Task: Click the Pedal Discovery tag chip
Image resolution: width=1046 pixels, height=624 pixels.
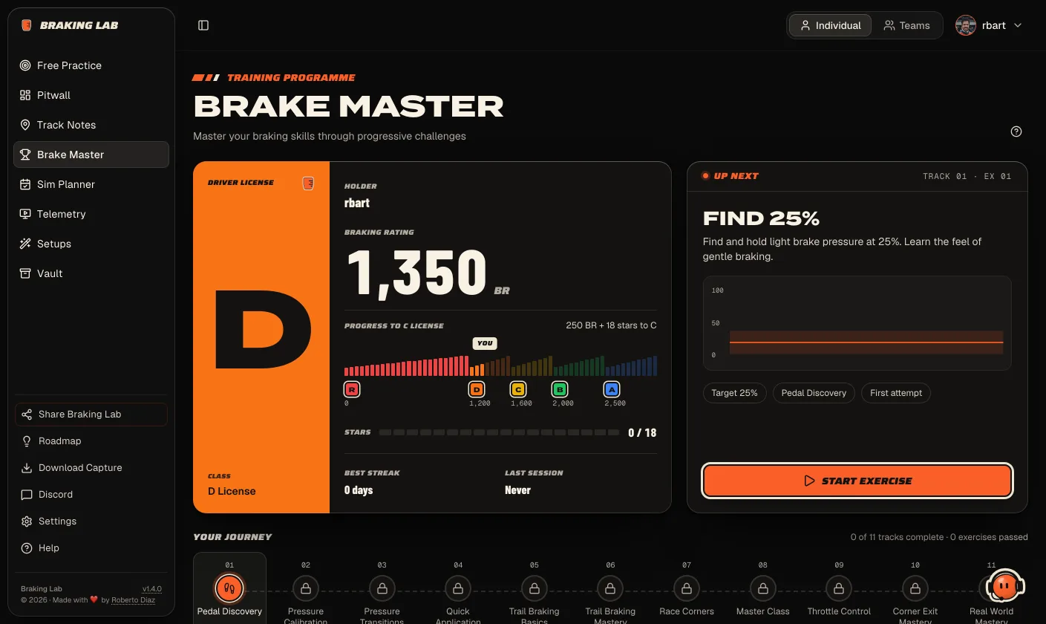Action: pyautogui.click(x=814, y=393)
